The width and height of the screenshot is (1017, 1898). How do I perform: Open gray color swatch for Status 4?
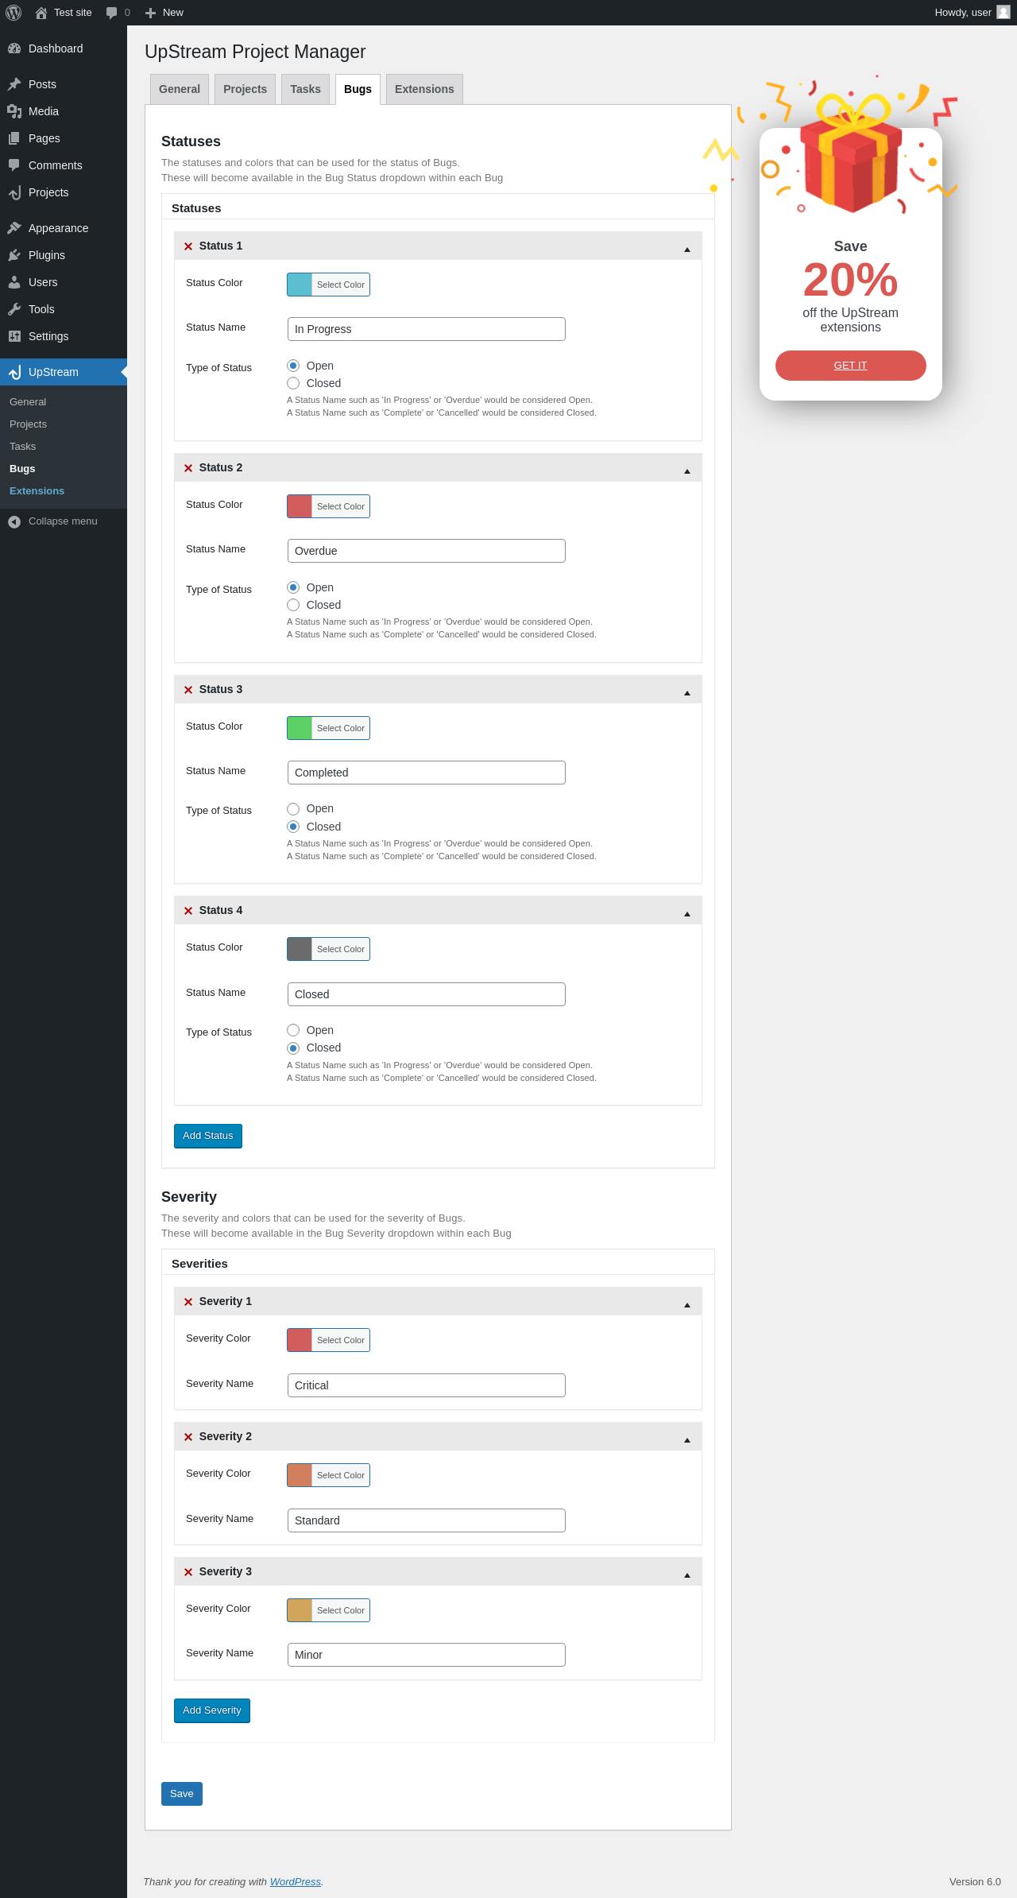300,949
